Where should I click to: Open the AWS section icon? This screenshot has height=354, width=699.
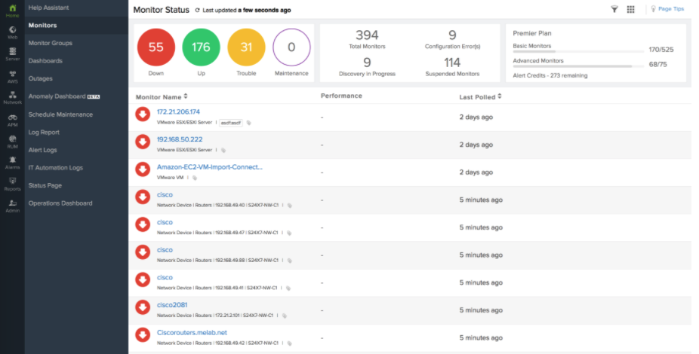pos(13,73)
